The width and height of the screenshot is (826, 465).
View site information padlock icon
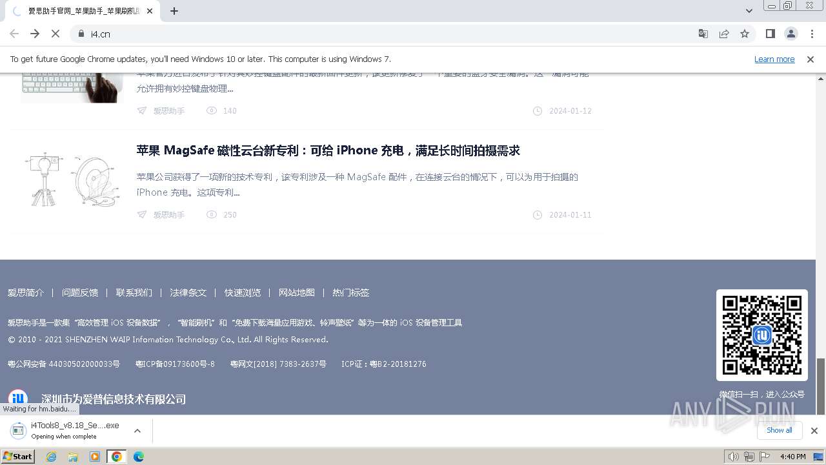[x=81, y=34]
